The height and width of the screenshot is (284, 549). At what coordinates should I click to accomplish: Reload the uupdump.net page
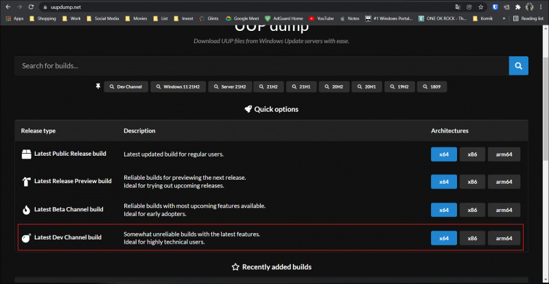[x=31, y=7]
